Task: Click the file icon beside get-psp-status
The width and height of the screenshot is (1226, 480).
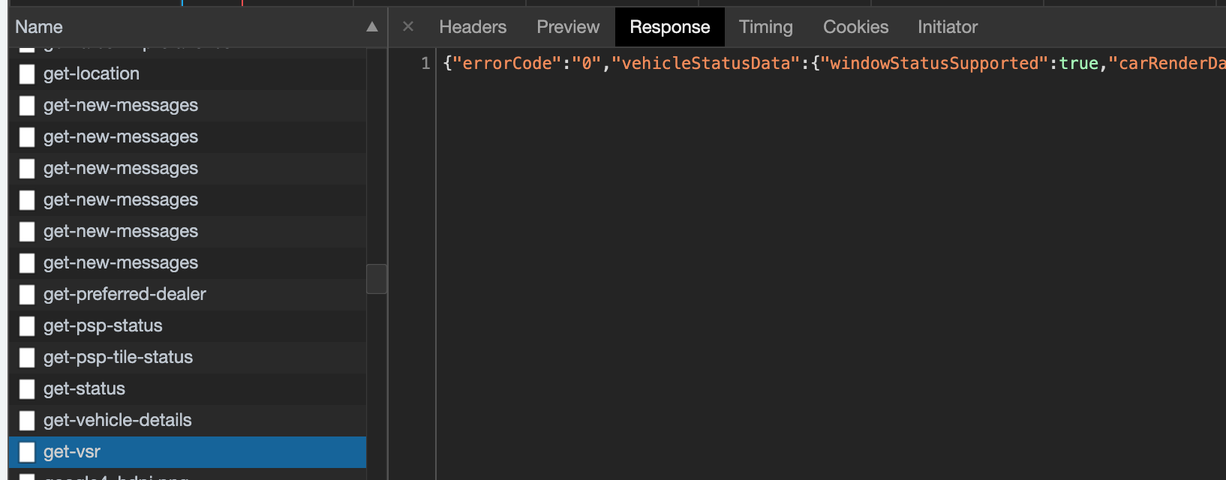Action: click(27, 326)
